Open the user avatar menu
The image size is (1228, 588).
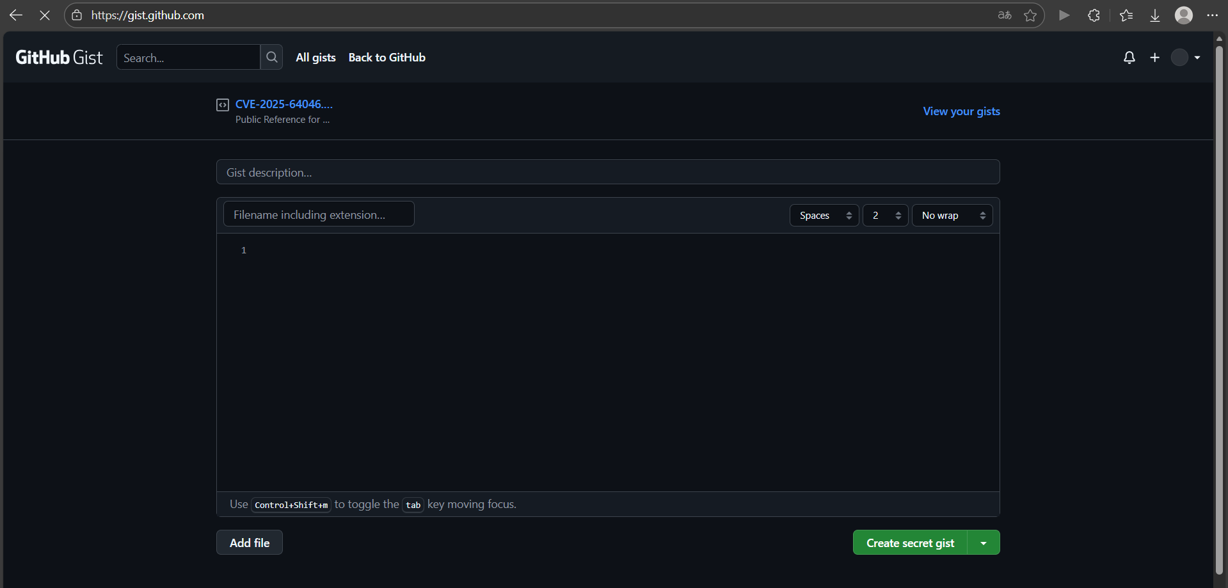(1185, 58)
